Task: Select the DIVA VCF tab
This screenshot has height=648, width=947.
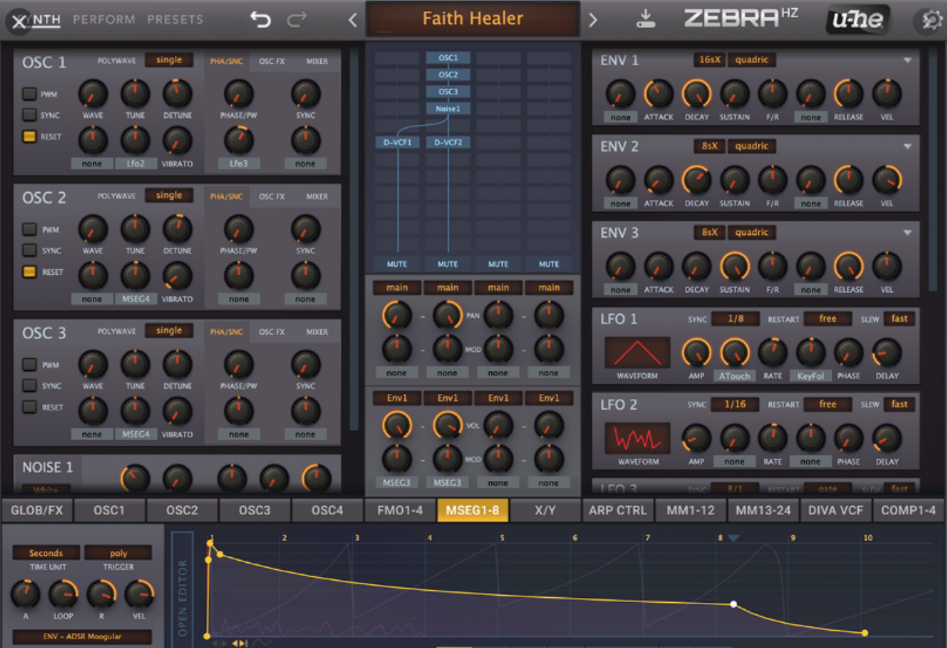Action: tap(836, 511)
